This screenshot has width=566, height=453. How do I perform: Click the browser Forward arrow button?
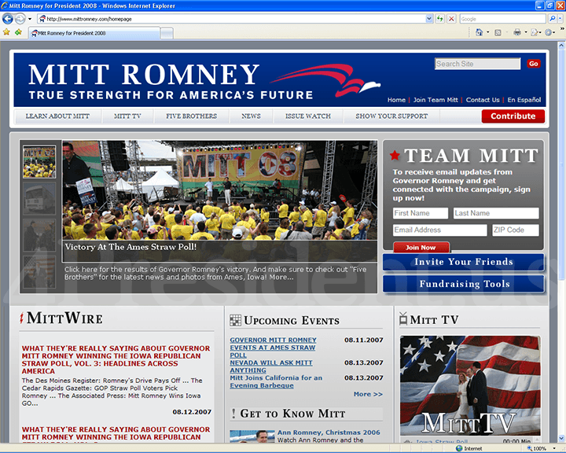(x=20, y=18)
